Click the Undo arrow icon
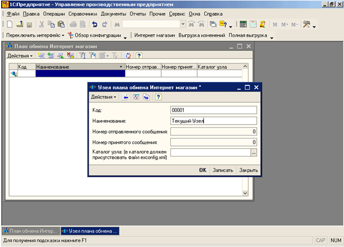This screenshot has height=247, width=344. [x=94, y=25]
